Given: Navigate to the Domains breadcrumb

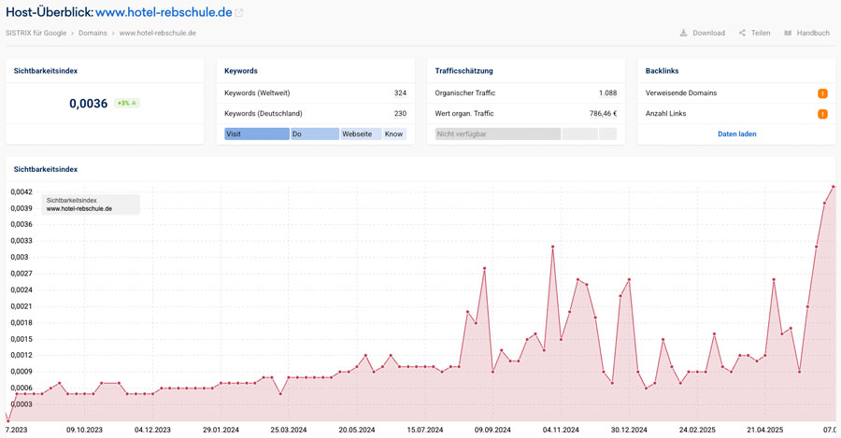Looking at the screenshot, I should [93, 33].
